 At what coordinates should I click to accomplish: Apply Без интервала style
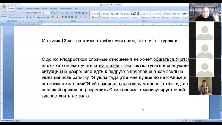(x=105, y=15)
